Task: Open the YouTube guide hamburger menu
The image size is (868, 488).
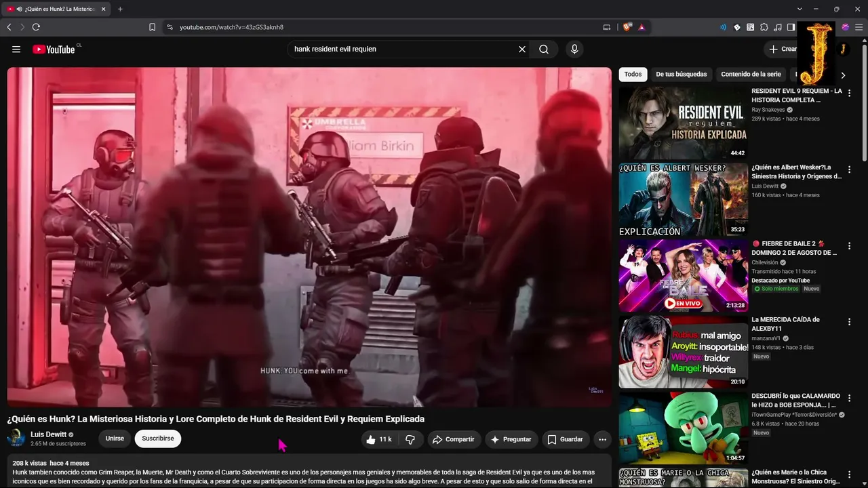Action: (x=16, y=49)
